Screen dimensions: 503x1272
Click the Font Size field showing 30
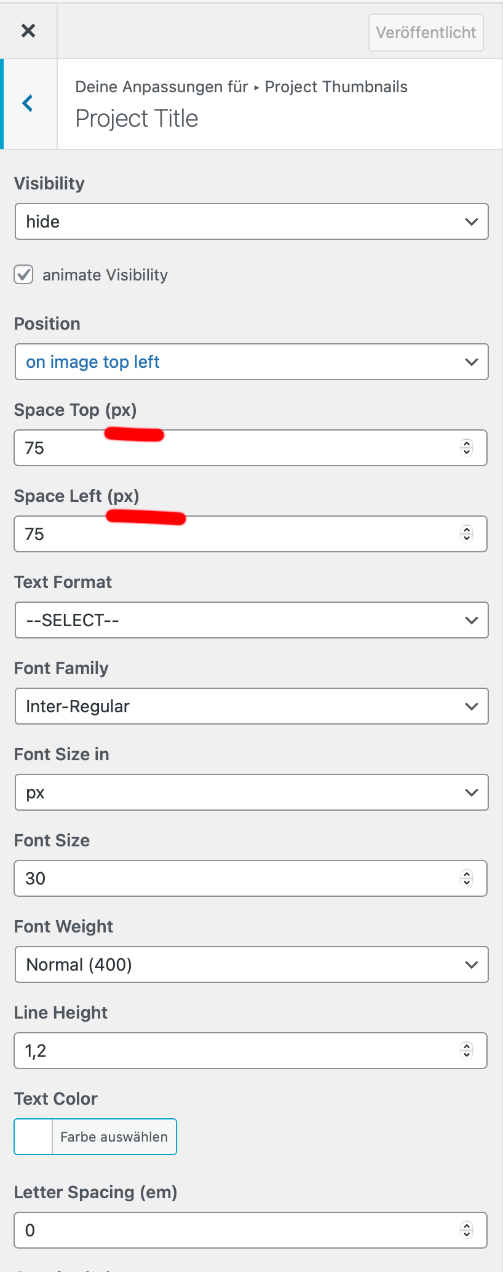coord(234,878)
